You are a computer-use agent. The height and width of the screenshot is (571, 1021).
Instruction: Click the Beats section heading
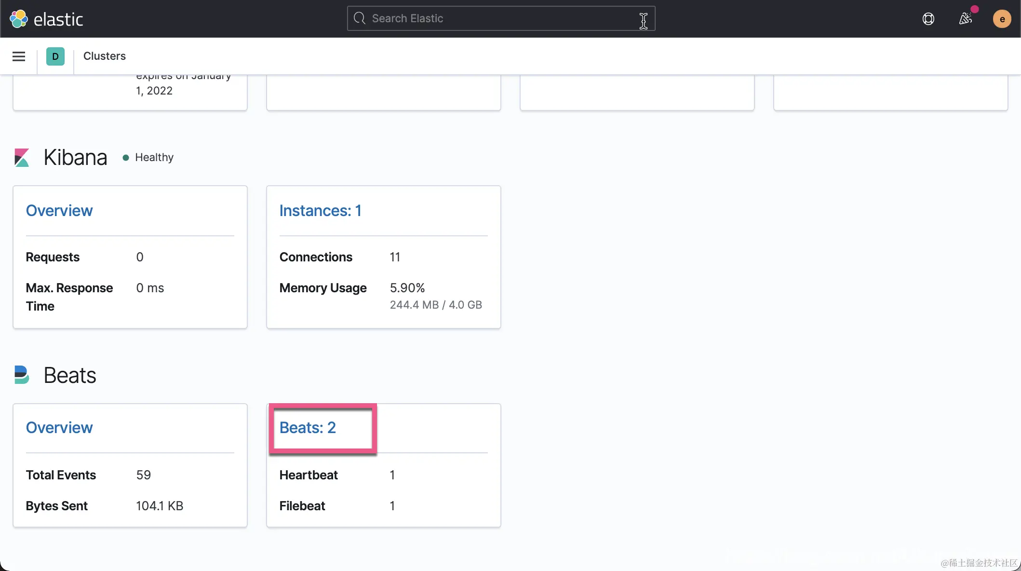(70, 375)
